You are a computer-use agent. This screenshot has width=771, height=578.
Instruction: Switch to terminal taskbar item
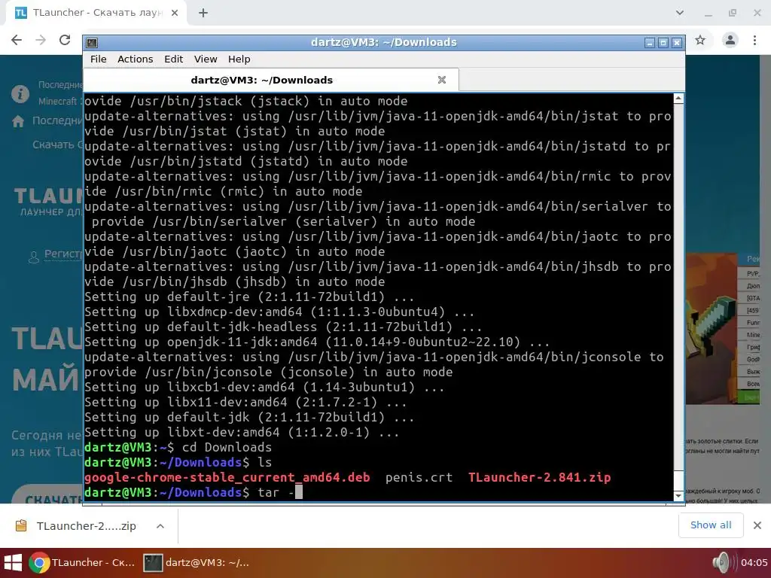[197, 563]
